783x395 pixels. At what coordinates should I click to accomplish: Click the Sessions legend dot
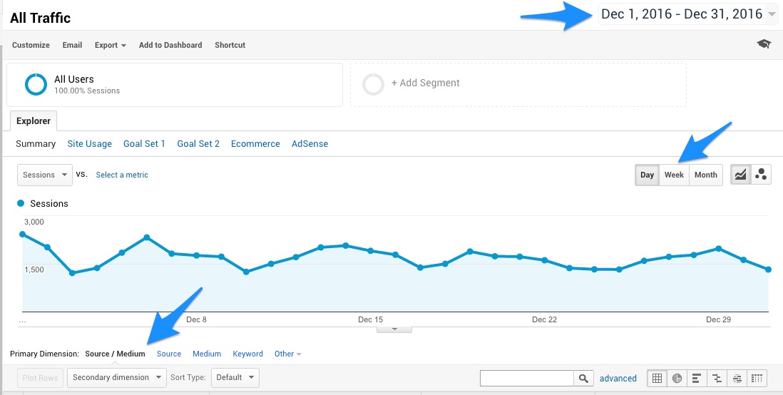[x=21, y=203]
